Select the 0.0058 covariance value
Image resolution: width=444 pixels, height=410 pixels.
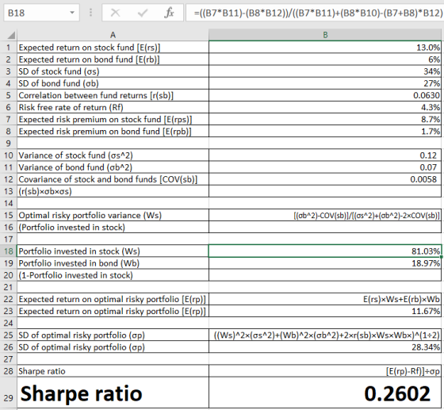tap(325, 179)
